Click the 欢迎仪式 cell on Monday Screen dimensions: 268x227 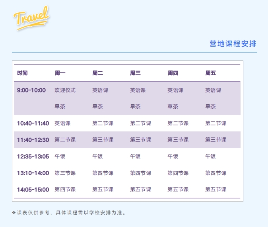65,90
